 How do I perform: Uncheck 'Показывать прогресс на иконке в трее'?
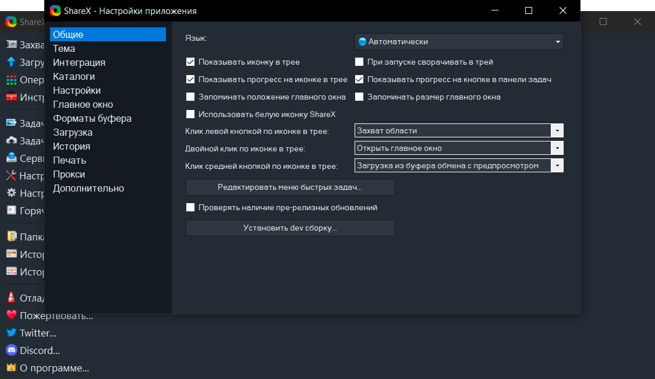(x=190, y=79)
